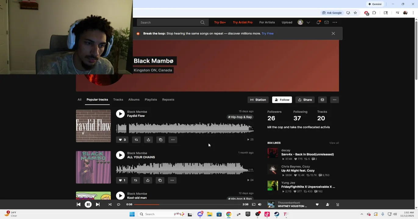Focus the SoundCloud search field
Screen dimensions: 418x219
pos(173,22)
